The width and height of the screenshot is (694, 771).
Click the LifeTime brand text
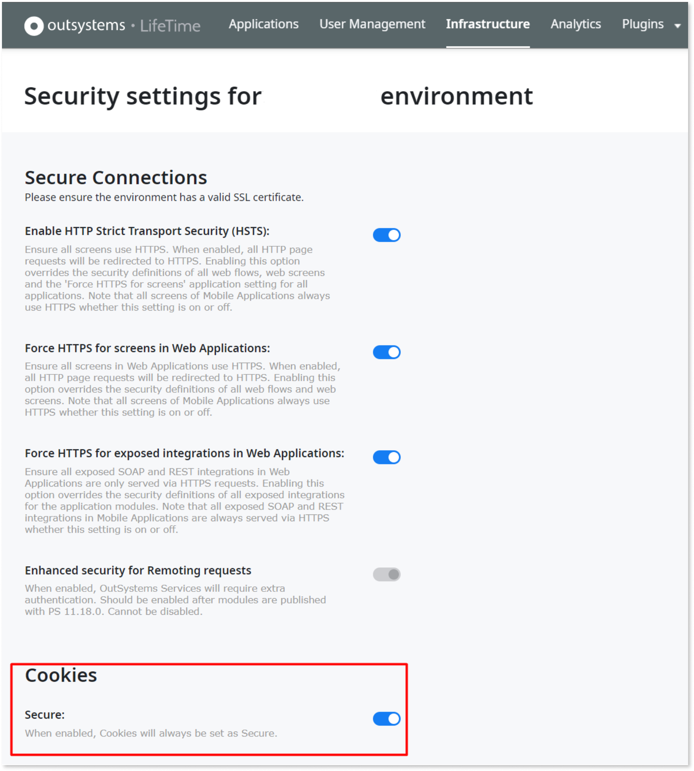170,26
